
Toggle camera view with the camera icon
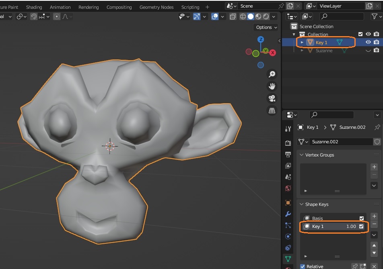[x=272, y=98]
